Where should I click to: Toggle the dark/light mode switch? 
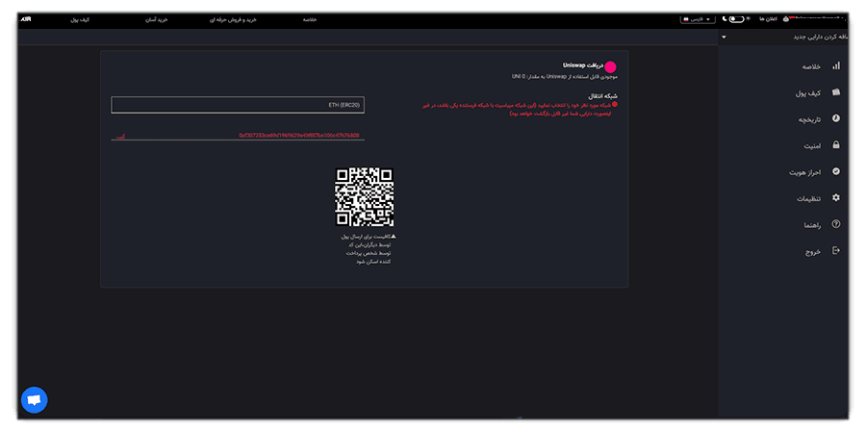point(736,19)
